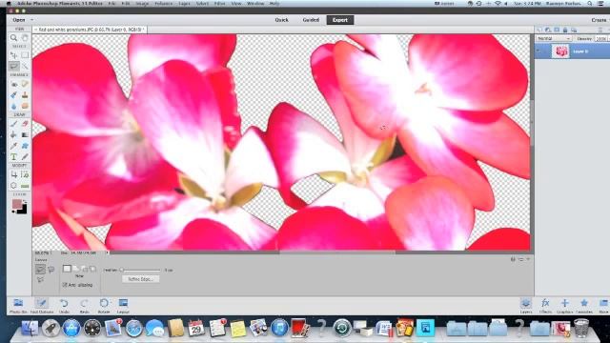Image resolution: width=610 pixels, height=343 pixels.
Task: Switch to Guided edit mode
Action: pos(311,20)
